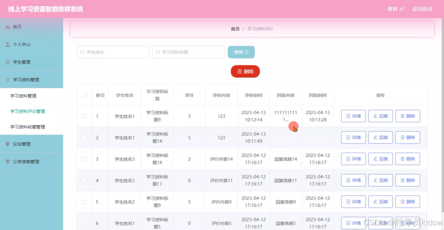The image size is (444, 230).
Task: Click the 评分 column header
Action: tap(189, 95)
